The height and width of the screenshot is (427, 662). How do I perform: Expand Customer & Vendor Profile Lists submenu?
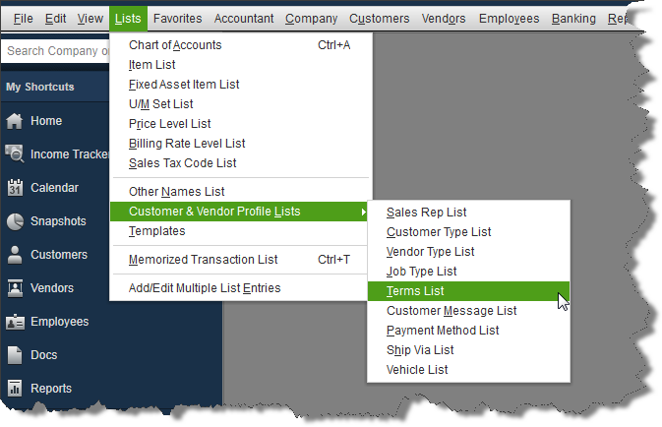(x=239, y=212)
